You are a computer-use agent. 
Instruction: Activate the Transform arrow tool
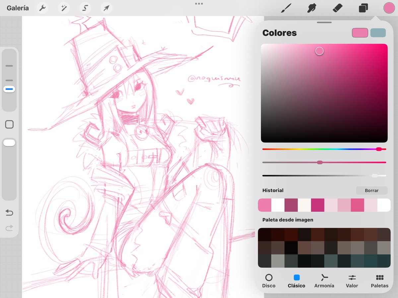pos(106,8)
